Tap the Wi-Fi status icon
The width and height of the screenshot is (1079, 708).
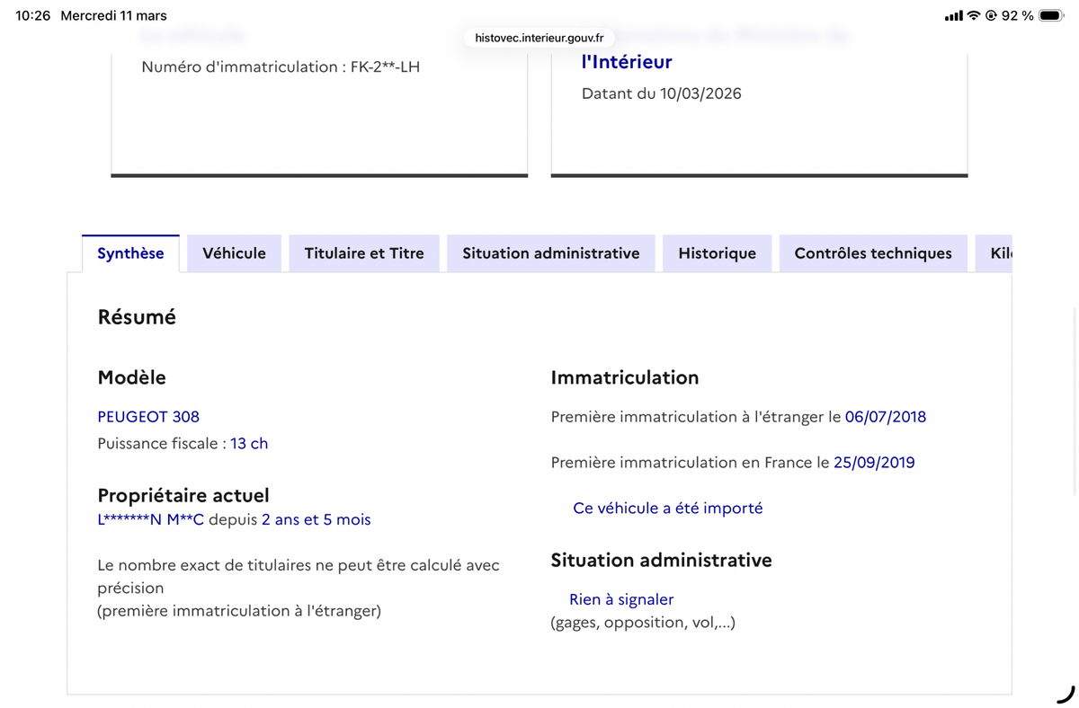point(975,15)
